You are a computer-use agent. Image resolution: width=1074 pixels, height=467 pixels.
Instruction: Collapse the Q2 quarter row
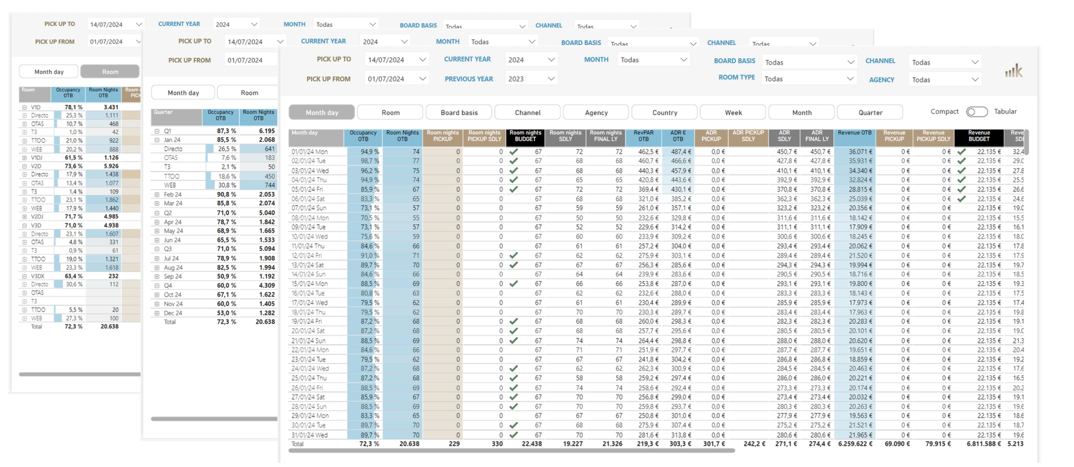[x=157, y=213]
